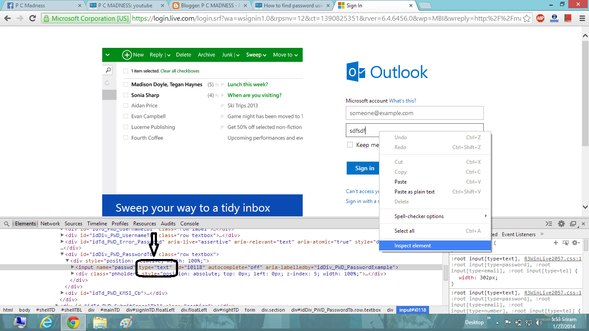Open Paint from the taskbar
The height and width of the screenshot is (331, 589).
point(126,322)
